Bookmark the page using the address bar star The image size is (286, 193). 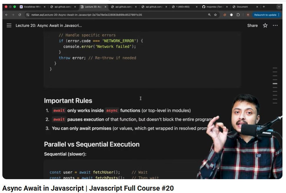click(215, 14)
